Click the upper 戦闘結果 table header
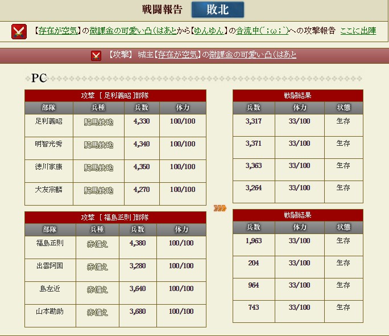Viewport: 389px width, 336px height. (x=298, y=96)
